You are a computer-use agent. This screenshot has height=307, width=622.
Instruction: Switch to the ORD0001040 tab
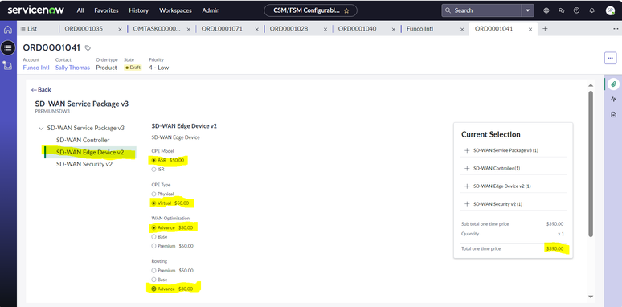click(357, 29)
